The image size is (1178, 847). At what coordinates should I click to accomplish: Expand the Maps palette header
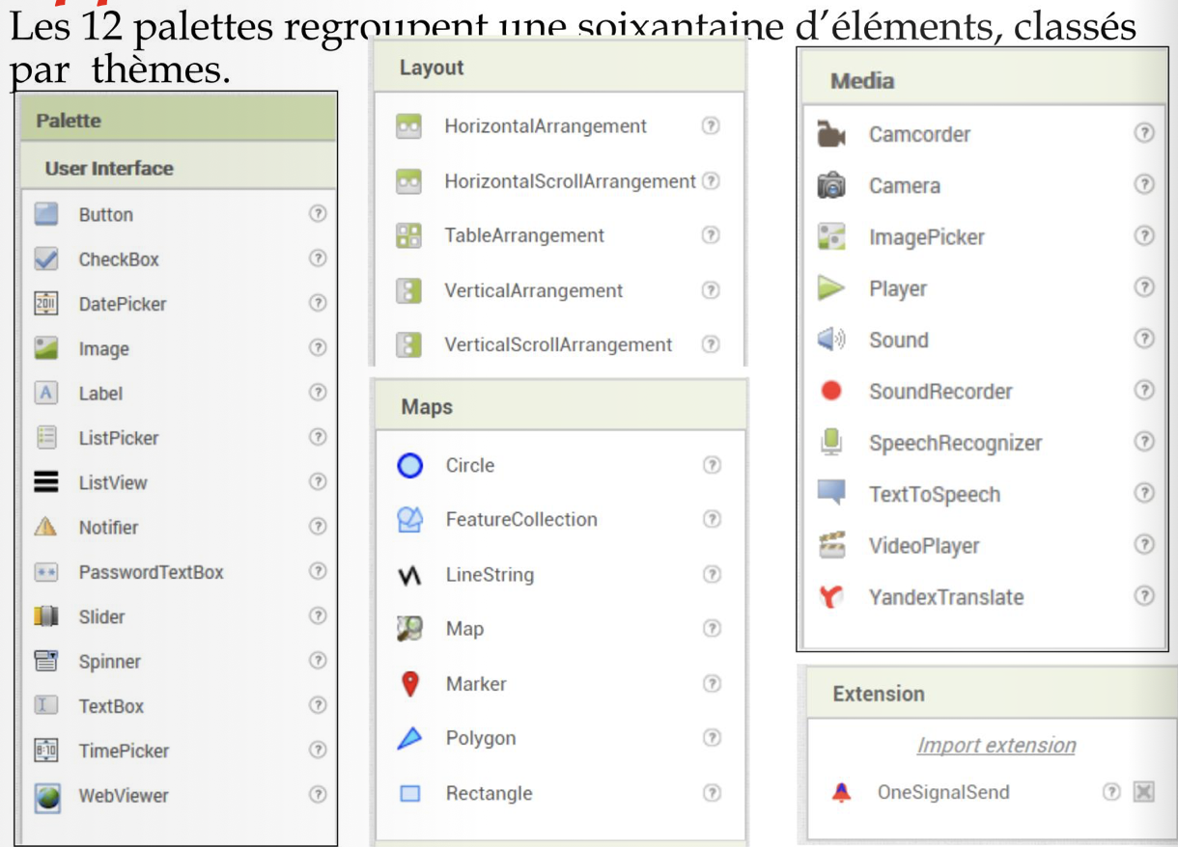427,407
